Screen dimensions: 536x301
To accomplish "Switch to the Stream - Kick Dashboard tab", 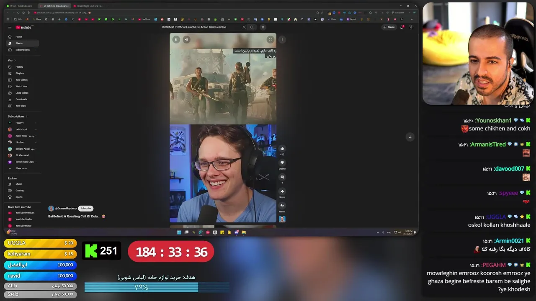I will point(21,6).
